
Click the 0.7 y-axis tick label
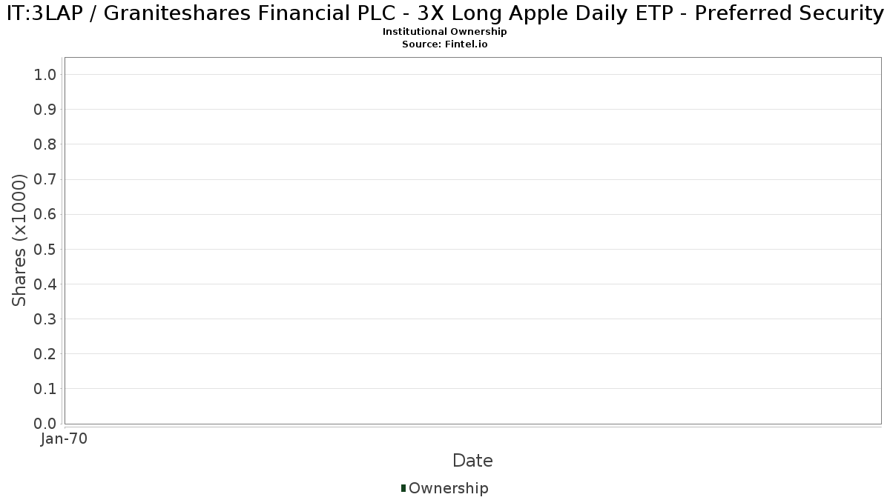point(45,179)
